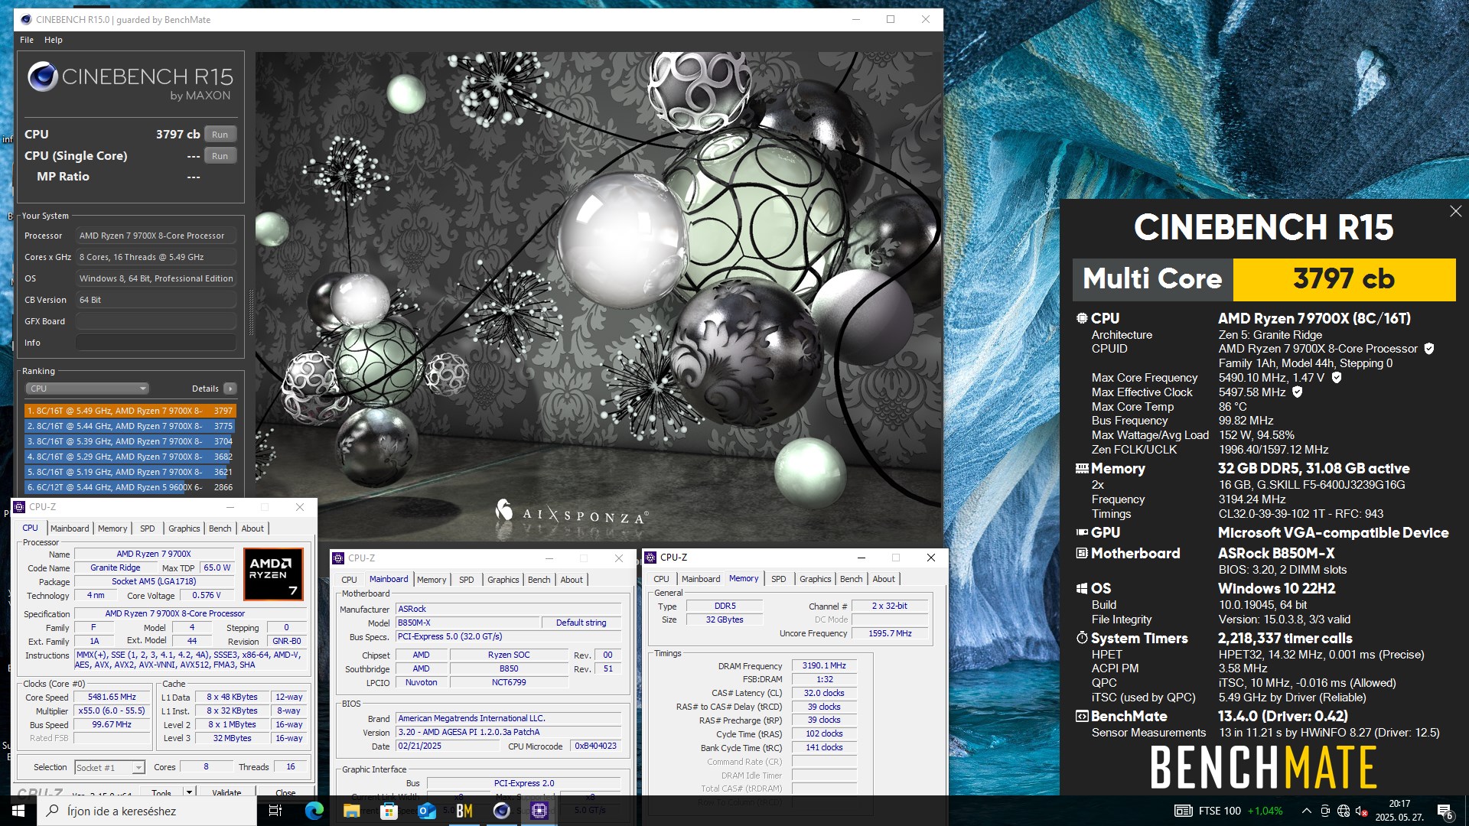This screenshot has height=826, width=1469.
Task: Switch to Cinebench on the taskbar
Action: click(x=501, y=811)
